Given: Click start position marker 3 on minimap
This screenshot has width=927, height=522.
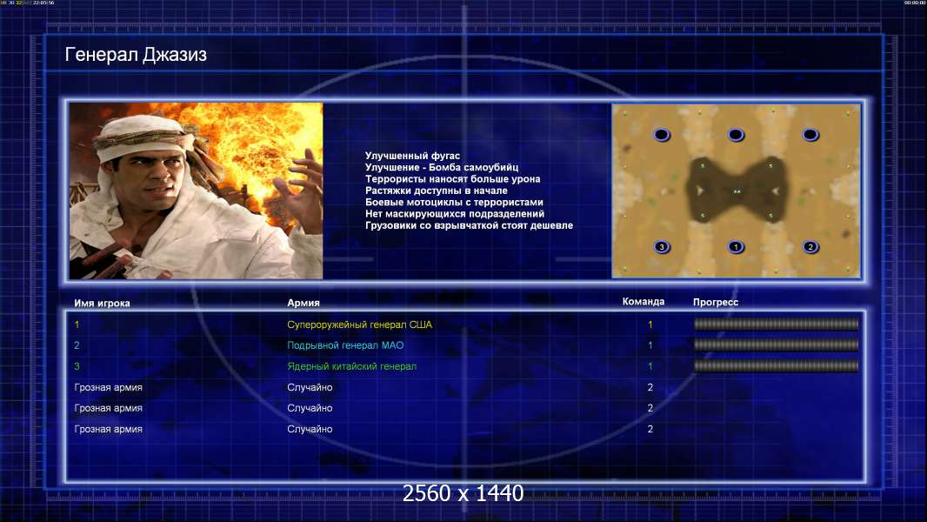Looking at the screenshot, I should tap(662, 247).
